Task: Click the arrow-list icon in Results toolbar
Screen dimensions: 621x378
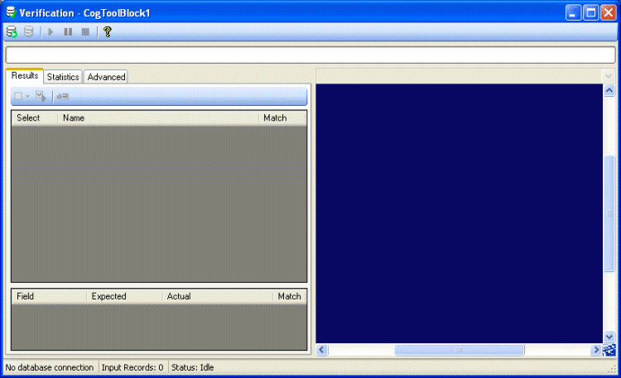Action: [63, 96]
